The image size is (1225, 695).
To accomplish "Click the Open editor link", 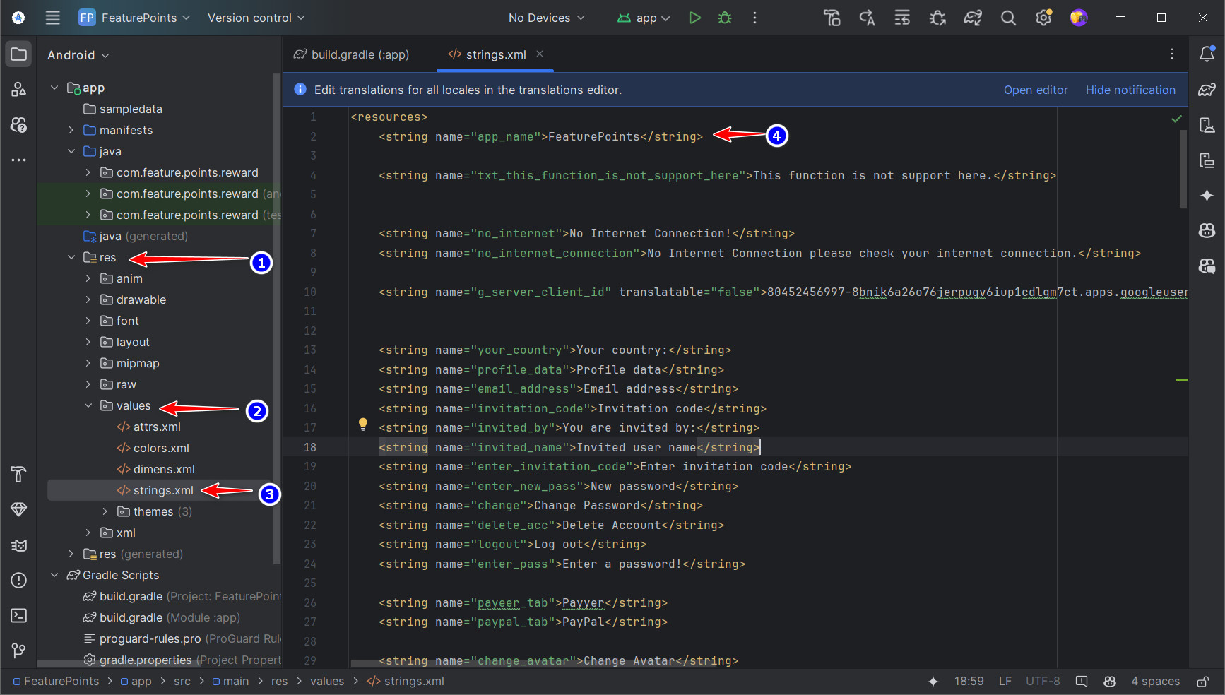I will click(1035, 90).
